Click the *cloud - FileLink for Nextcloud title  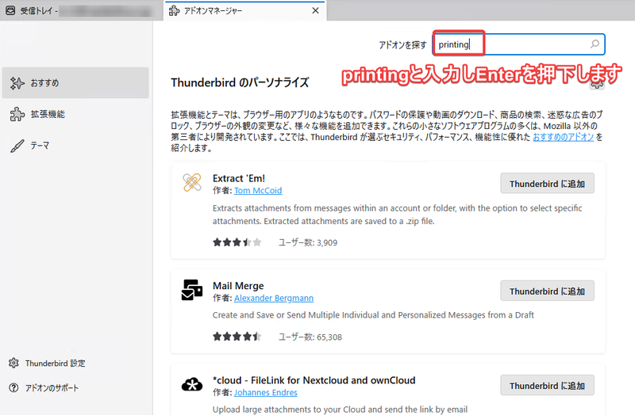pyautogui.click(x=314, y=380)
